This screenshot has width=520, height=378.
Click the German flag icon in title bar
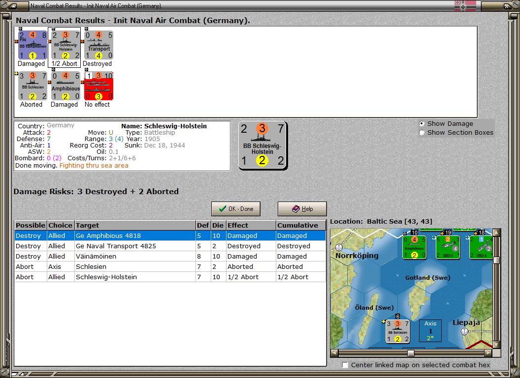(x=465, y=5)
